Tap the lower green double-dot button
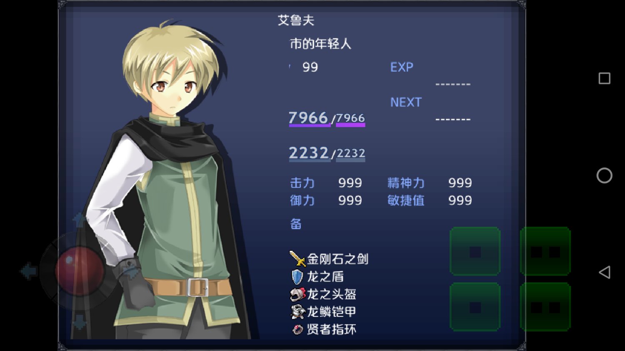The width and height of the screenshot is (625, 351). 545,307
